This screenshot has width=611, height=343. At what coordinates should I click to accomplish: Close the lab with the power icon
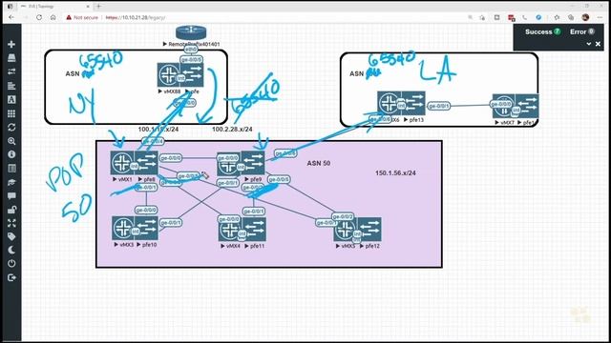coord(11,263)
